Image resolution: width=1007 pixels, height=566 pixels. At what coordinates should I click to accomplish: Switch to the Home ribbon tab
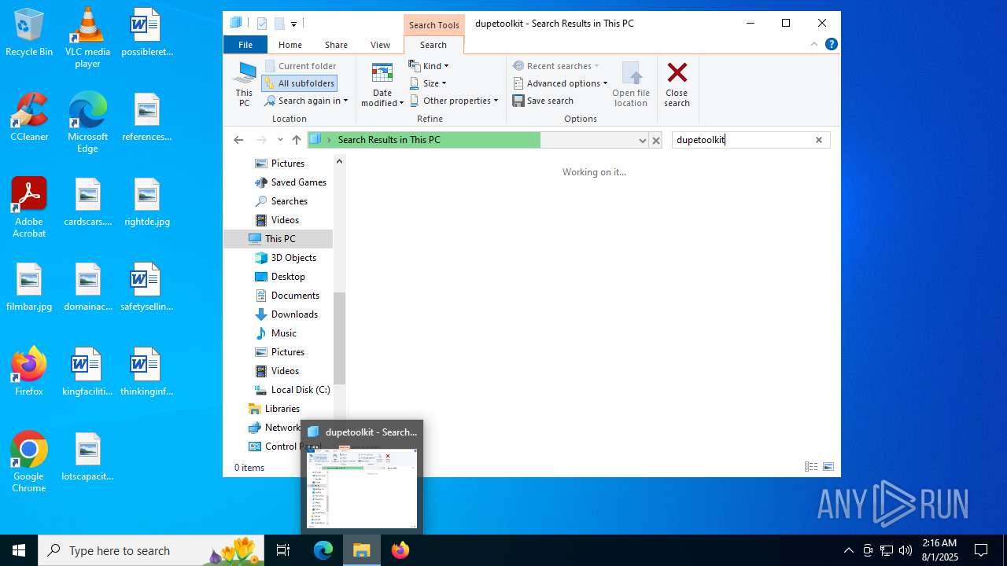pos(290,45)
